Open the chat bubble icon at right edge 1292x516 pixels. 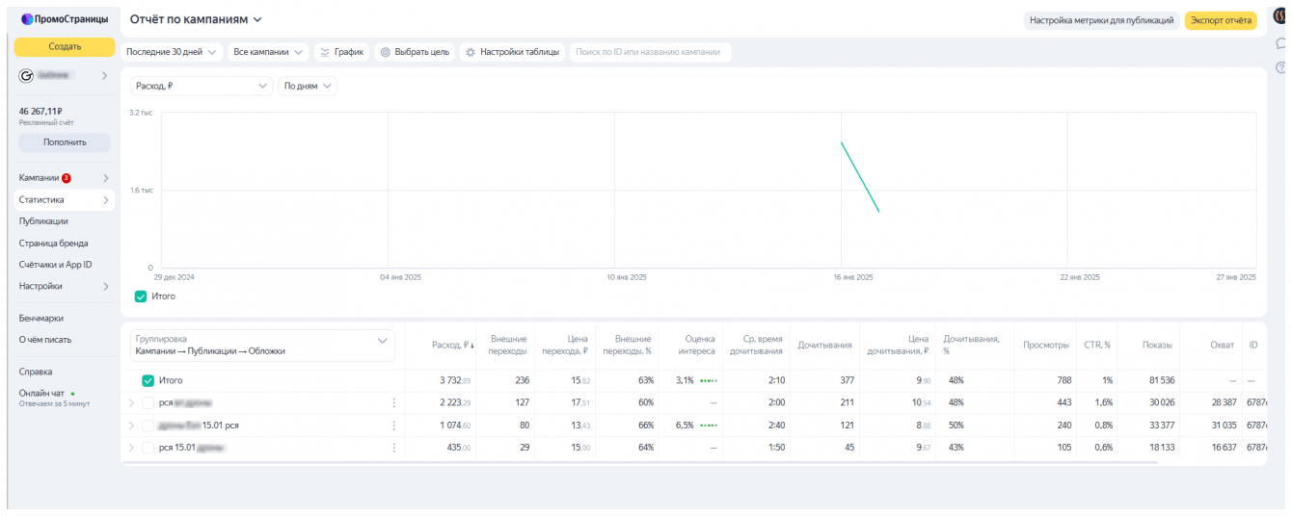pos(1281,43)
